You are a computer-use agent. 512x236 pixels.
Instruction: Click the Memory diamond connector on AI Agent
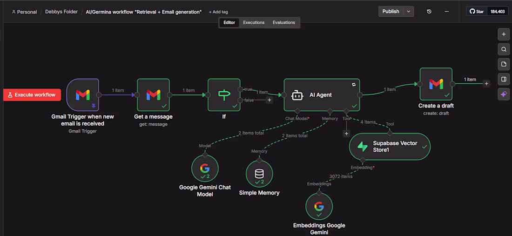click(330, 111)
